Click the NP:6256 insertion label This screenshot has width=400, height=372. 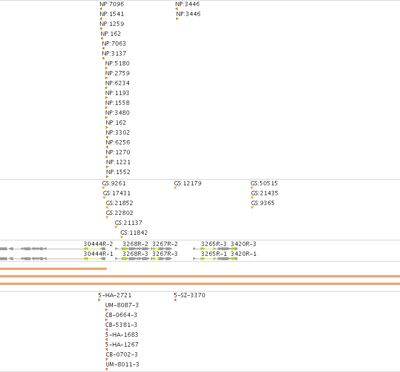[118, 142]
